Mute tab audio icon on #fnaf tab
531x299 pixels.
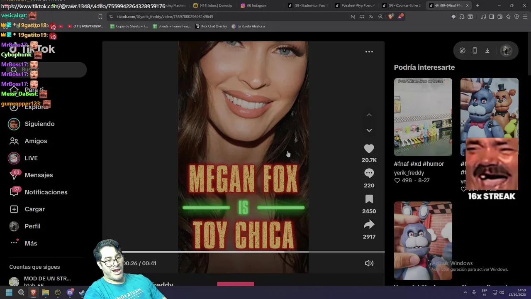tap(437, 5)
